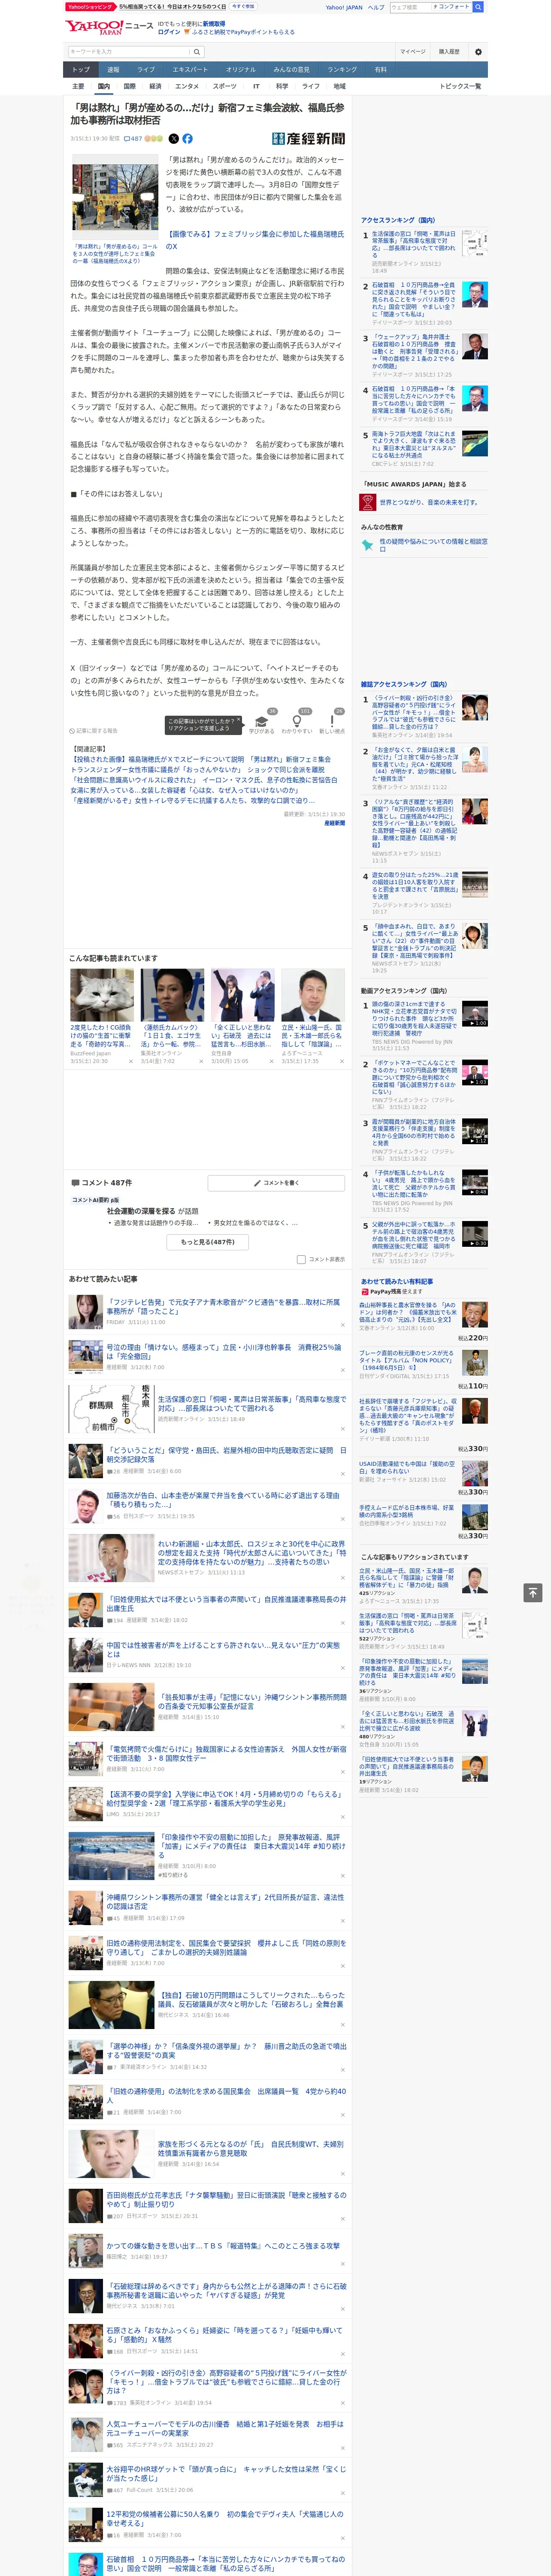Select エキスパート tab
This screenshot has height=2576, width=551.
pyautogui.click(x=190, y=70)
